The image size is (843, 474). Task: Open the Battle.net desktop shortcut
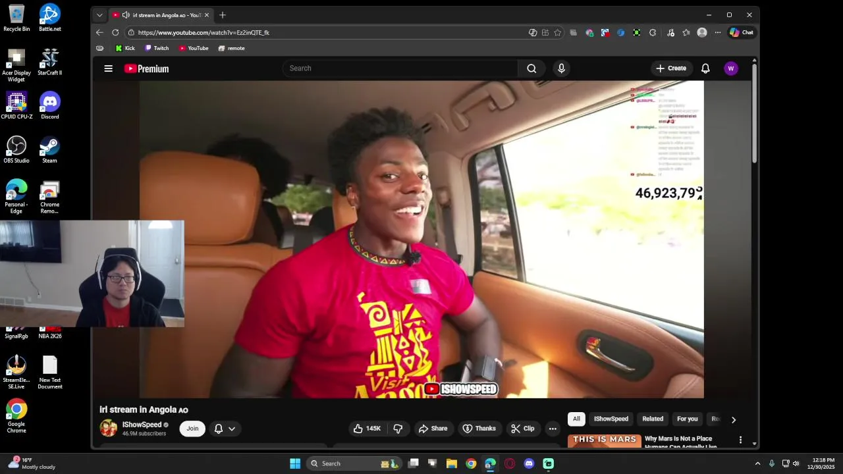[49, 18]
